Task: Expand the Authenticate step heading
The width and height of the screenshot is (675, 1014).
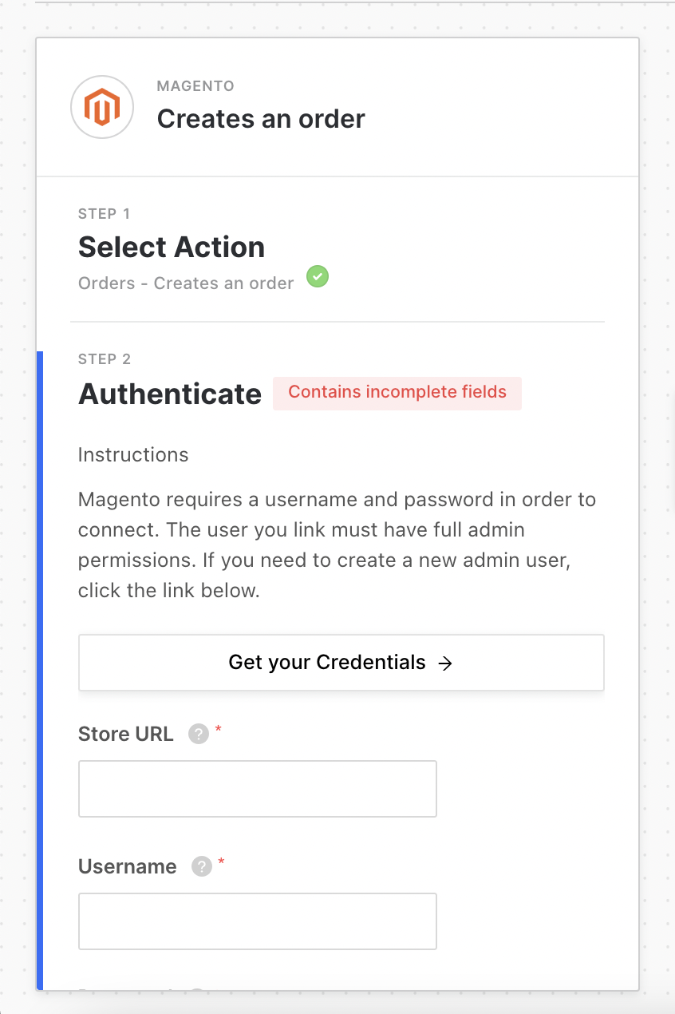Action: coord(170,394)
